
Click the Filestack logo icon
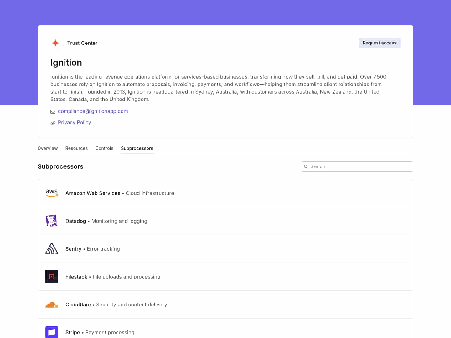[52, 277]
